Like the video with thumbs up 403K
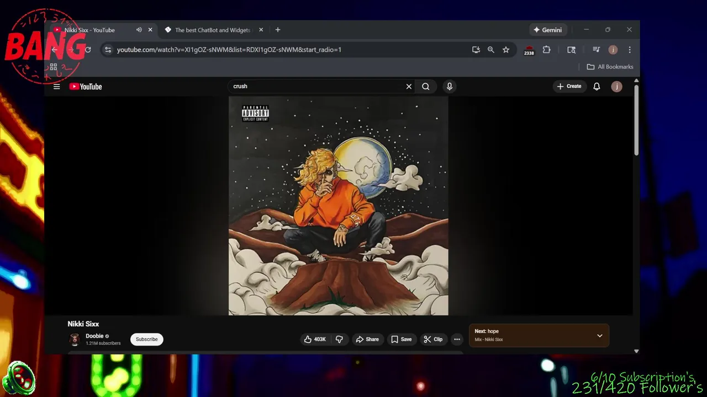The image size is (707, 397). [x=315, y=339]
